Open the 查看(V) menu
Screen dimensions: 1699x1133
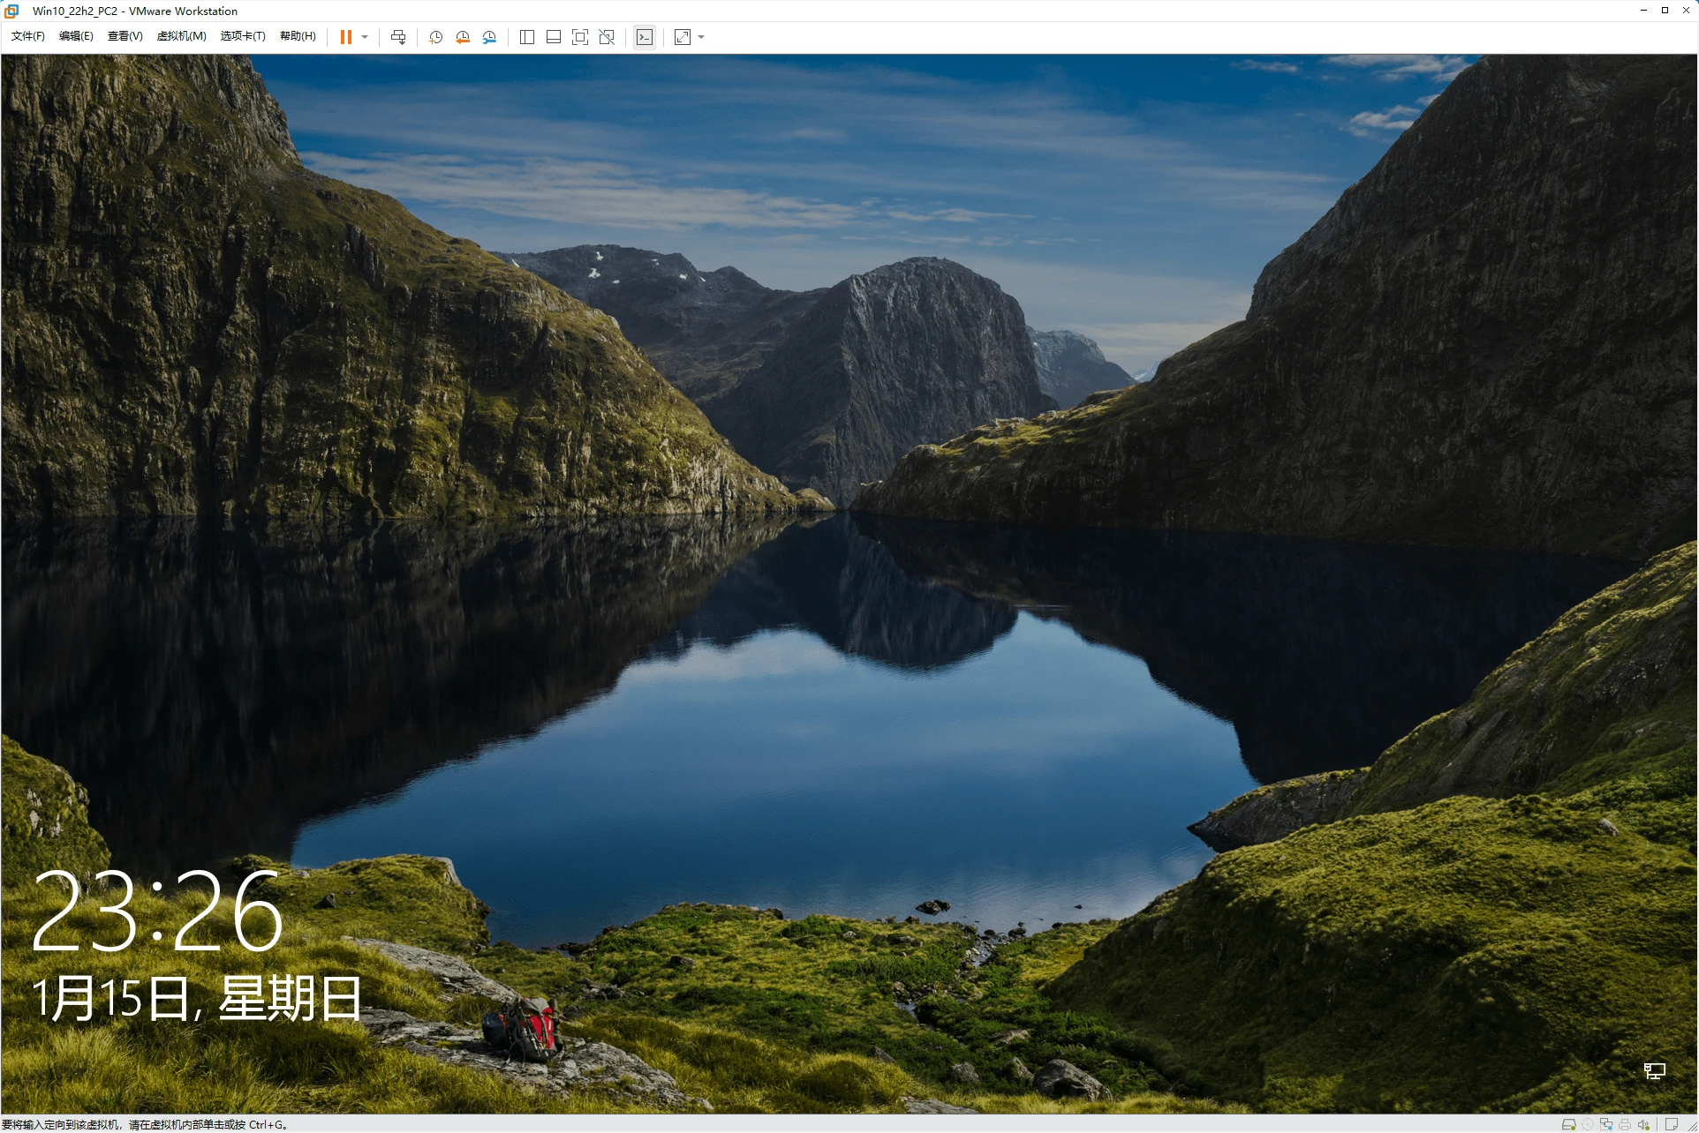click(x=125, y=36)
